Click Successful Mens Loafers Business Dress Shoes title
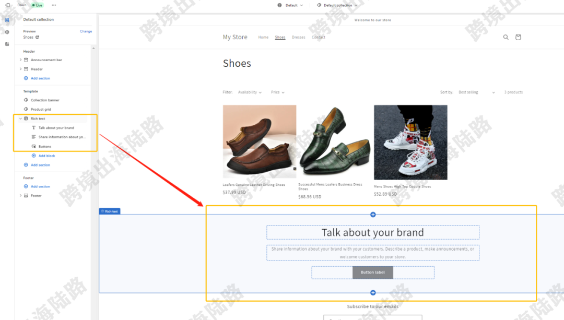Screen dimensions: 564x320 pyautogui.click(x=330, y=186)
